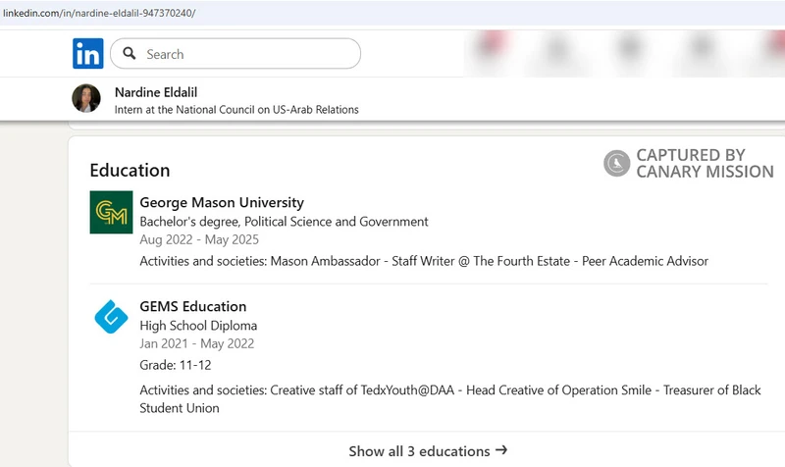This screenshot has height=467, width=785.
Task: Select 'Bachelor's degree, Political Science and Government' text
Action: [284, 222]
